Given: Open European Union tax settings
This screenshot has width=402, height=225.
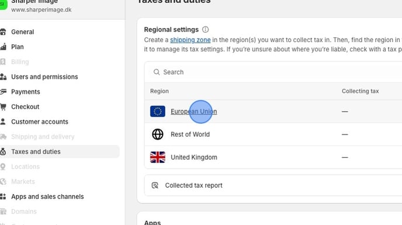Looking at the screenshot, I should tap(194, 112).
